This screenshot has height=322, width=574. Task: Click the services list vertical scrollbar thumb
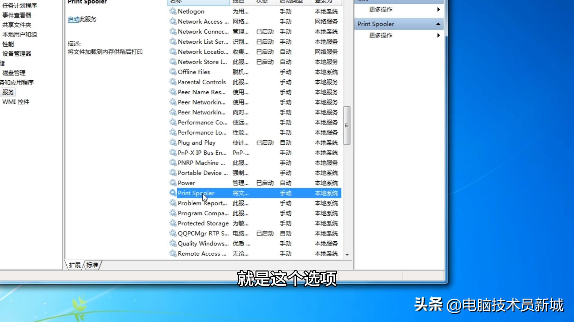pyautogui.click(x=347, y=125)
